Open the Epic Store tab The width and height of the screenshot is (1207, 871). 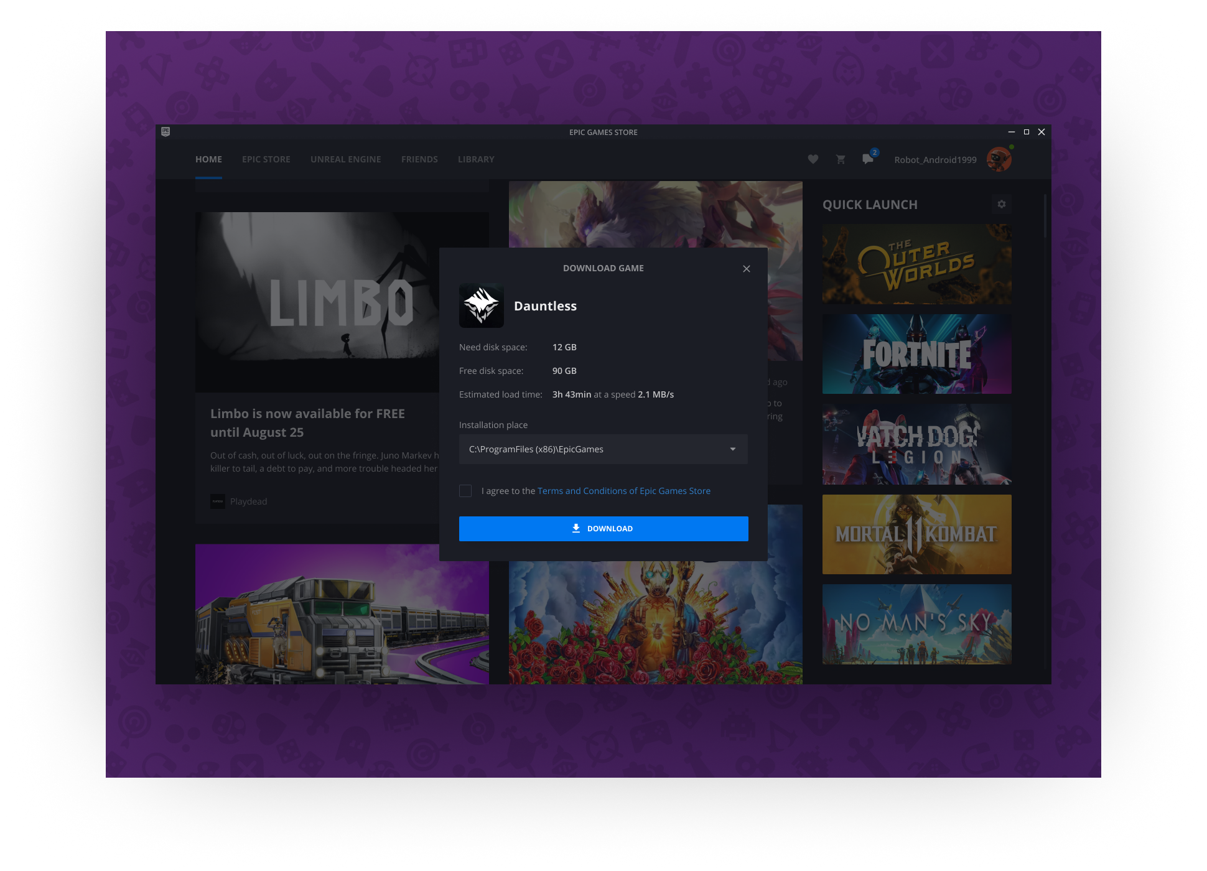point(266,159)
